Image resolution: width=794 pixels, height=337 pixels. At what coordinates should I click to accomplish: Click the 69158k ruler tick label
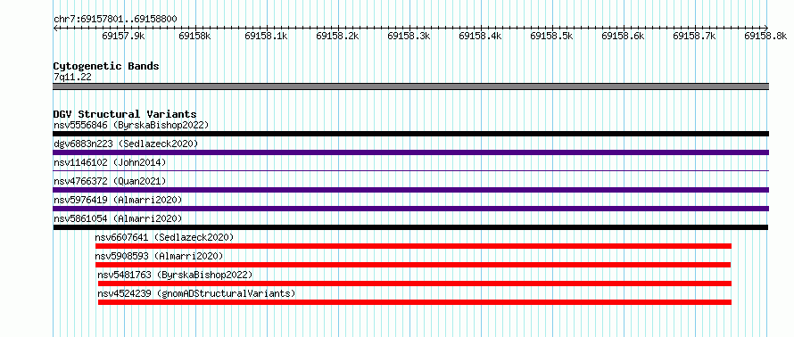195,36
